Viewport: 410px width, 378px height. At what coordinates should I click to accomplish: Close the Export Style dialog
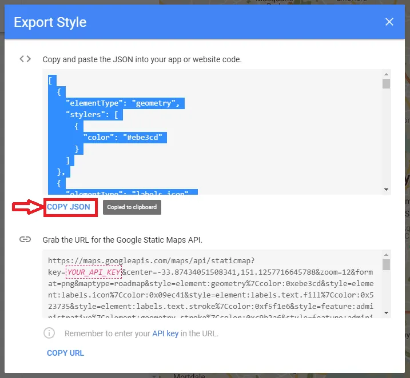click(x=389, y=22)
